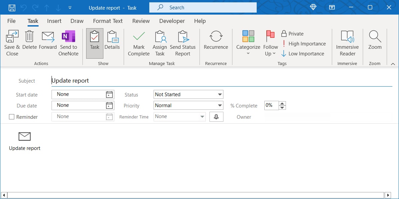The height and width of the screenshot is (199, 399).
Task: Open the Priority dropdown list
Action: pos(220,105)
